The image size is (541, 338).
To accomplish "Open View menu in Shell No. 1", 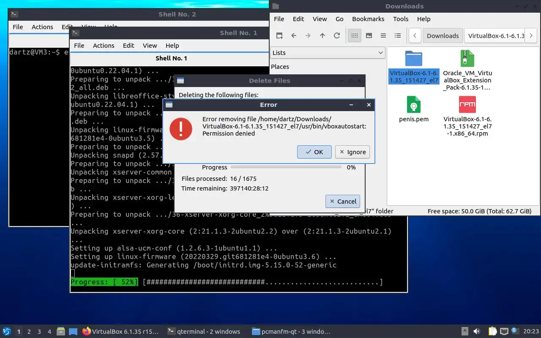I will click(150, 46).
